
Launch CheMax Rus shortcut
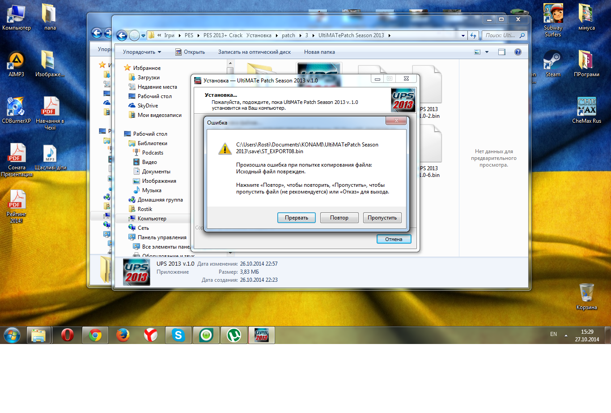pos(586,111)
